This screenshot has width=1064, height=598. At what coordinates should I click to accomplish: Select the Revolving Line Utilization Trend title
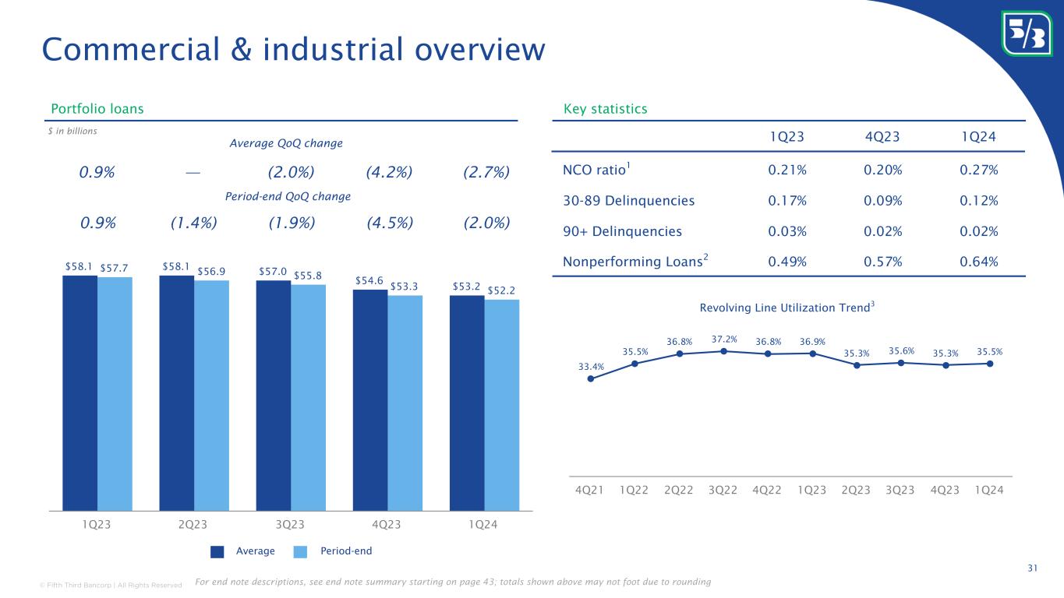pyautogui.click(x=787, y=308)
